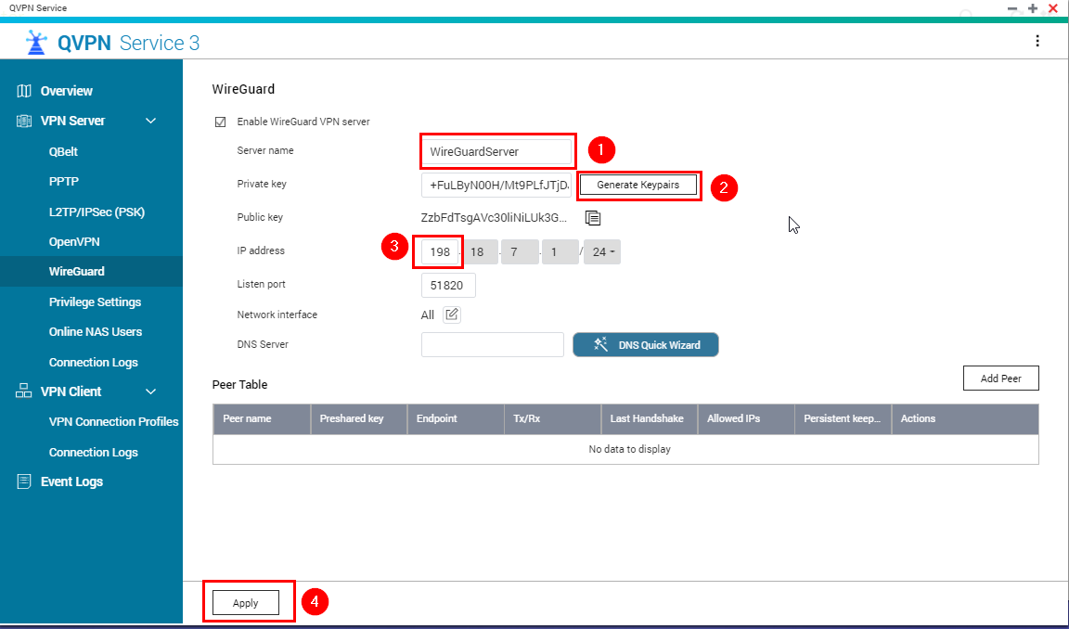Image resolution: width=1069 pixels, height=629 pixels.
Task: Click the Allowed IPs column header
Action: pyautogui.click(x=746, y=418)
